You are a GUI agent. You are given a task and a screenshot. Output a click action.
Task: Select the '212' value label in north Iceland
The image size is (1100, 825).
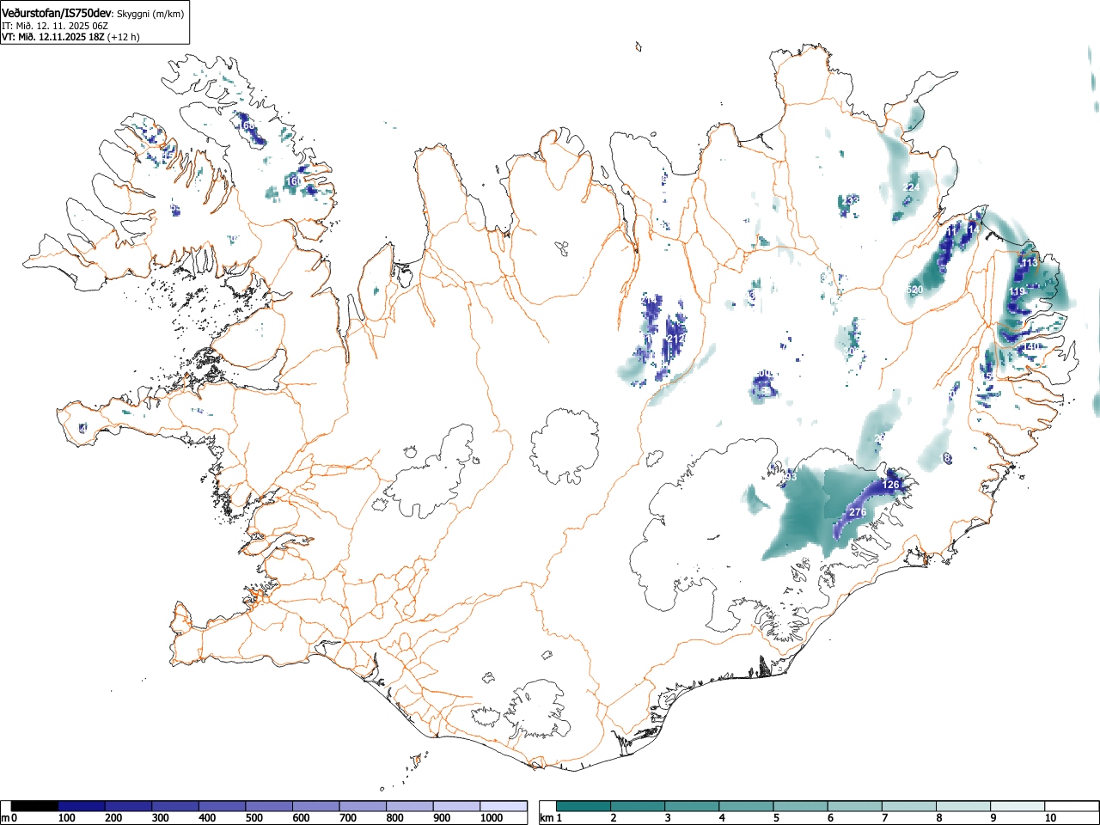point(675,339)
